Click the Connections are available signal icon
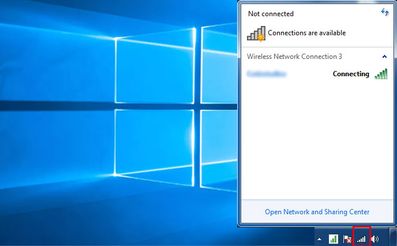Viewport: 397px width, 246px height. click(x=256, y=33)
